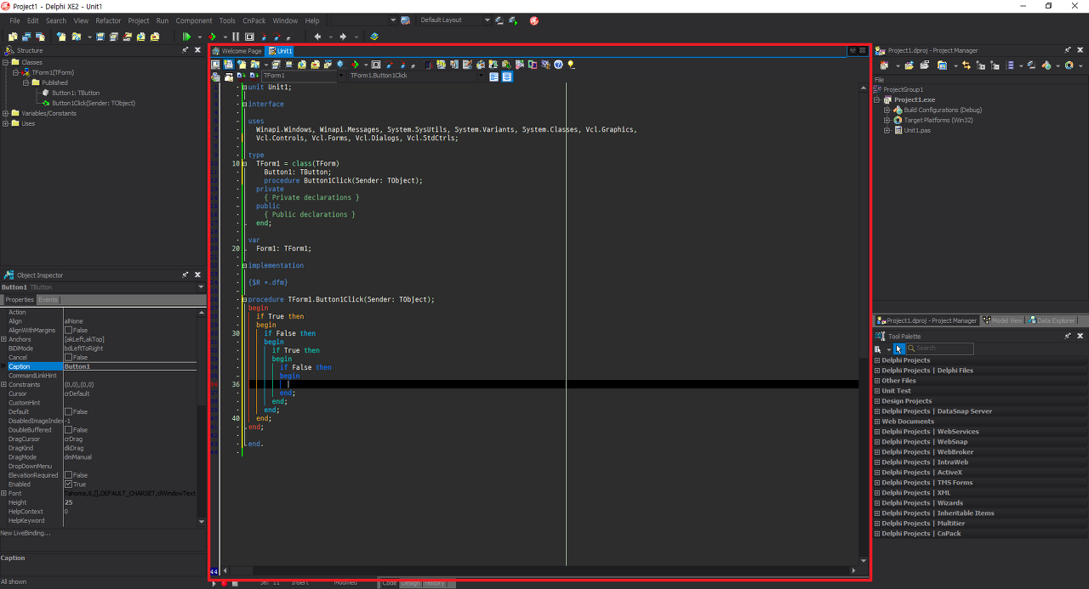1089x589 pixels.
Task: Click the Synchronize icon in Project Manager toolbar
Action: click(966, 66)
